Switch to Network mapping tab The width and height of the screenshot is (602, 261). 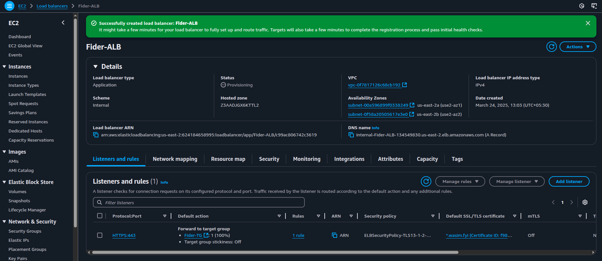[175, 159]
